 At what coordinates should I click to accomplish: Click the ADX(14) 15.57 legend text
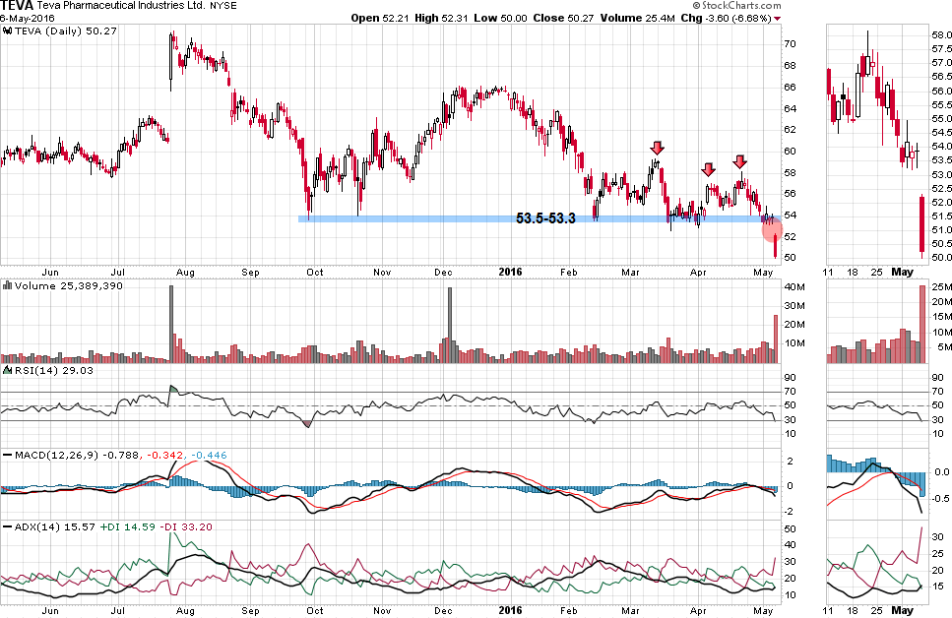coord(55,526)
